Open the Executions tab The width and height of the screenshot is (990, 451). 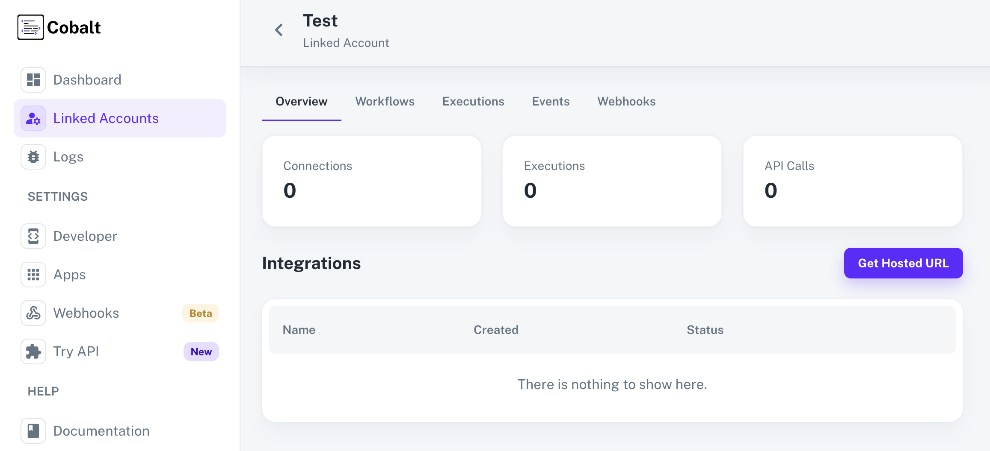[473, 101]
